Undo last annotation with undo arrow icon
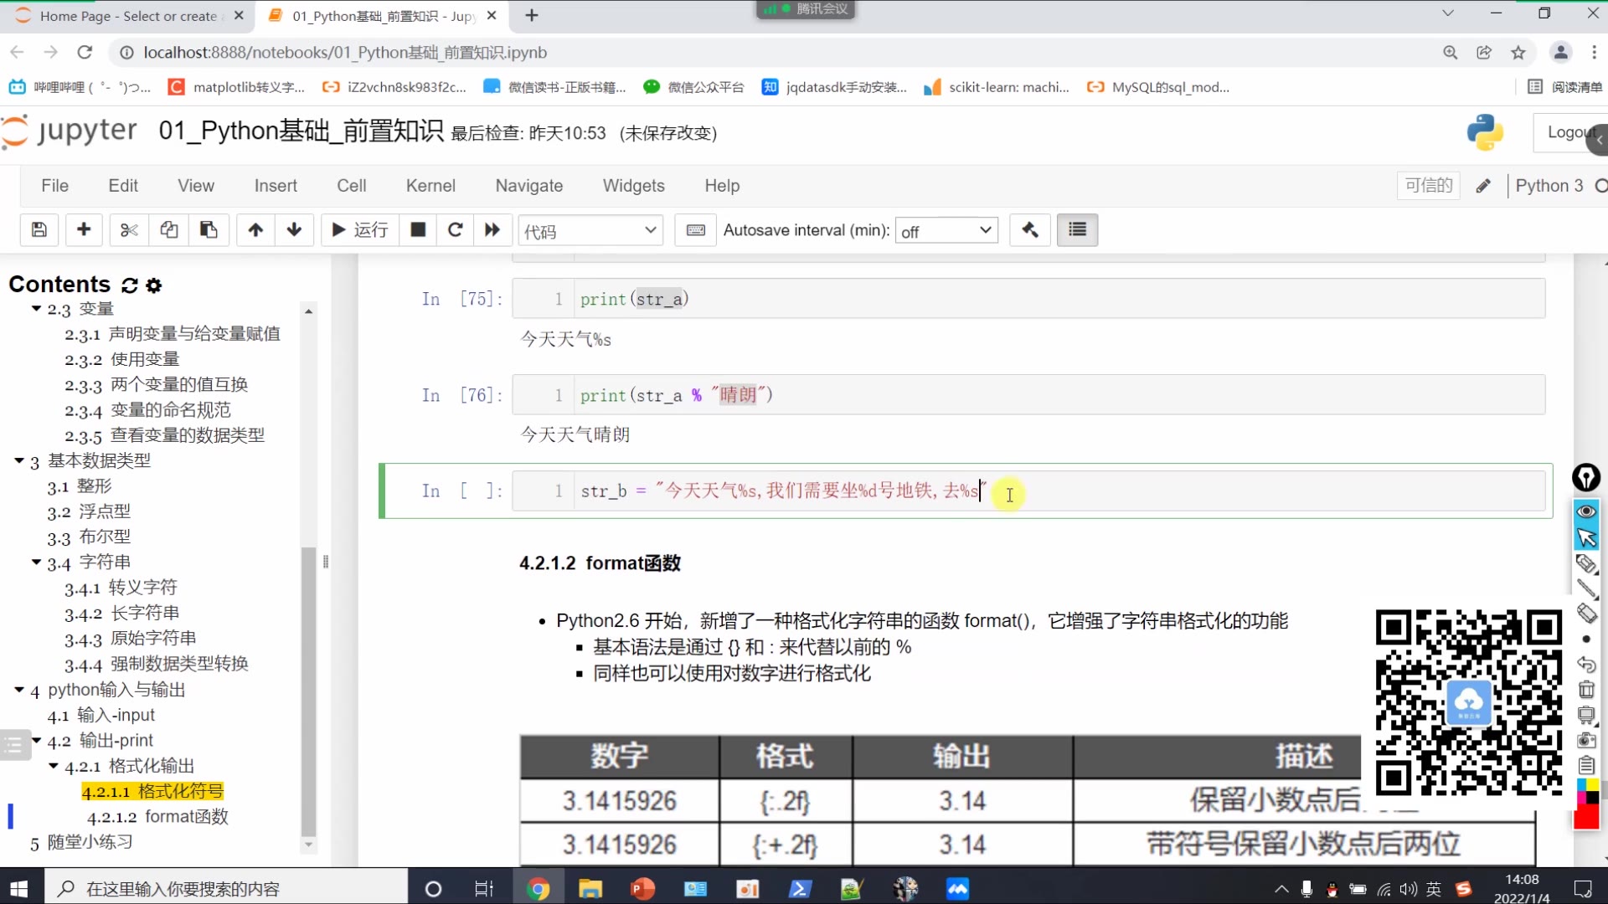This screenshot has width=1608, height=904. click(1586, 664)
